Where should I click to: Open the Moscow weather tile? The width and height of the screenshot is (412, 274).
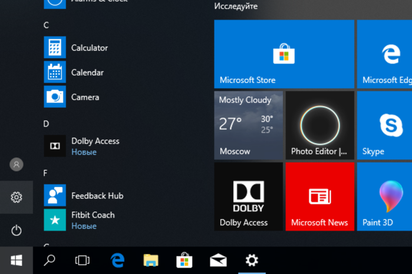248,125
